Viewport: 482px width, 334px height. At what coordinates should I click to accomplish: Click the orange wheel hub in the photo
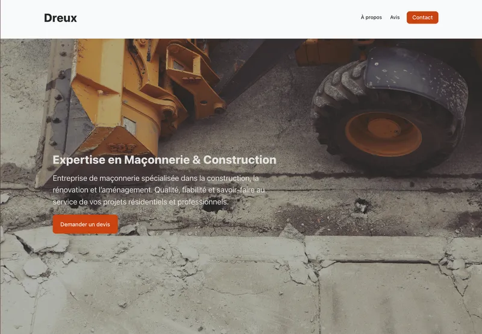(x=383, y=134)
